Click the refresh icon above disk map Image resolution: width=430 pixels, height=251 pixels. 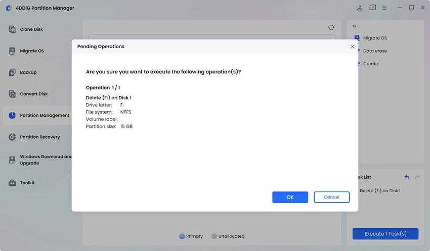coord(331,27)
